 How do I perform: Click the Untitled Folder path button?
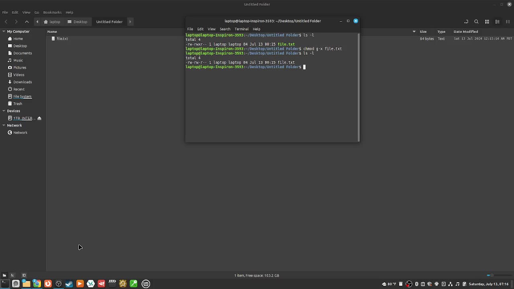click(x=109, y=22)
